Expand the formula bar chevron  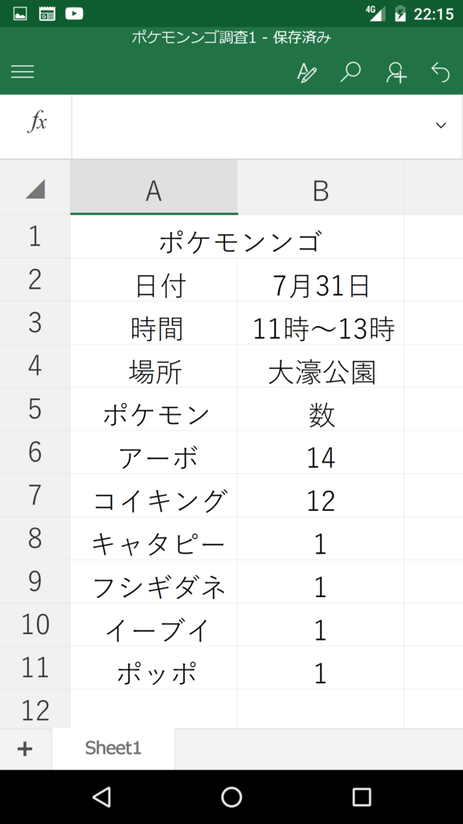tap(441, 125)
